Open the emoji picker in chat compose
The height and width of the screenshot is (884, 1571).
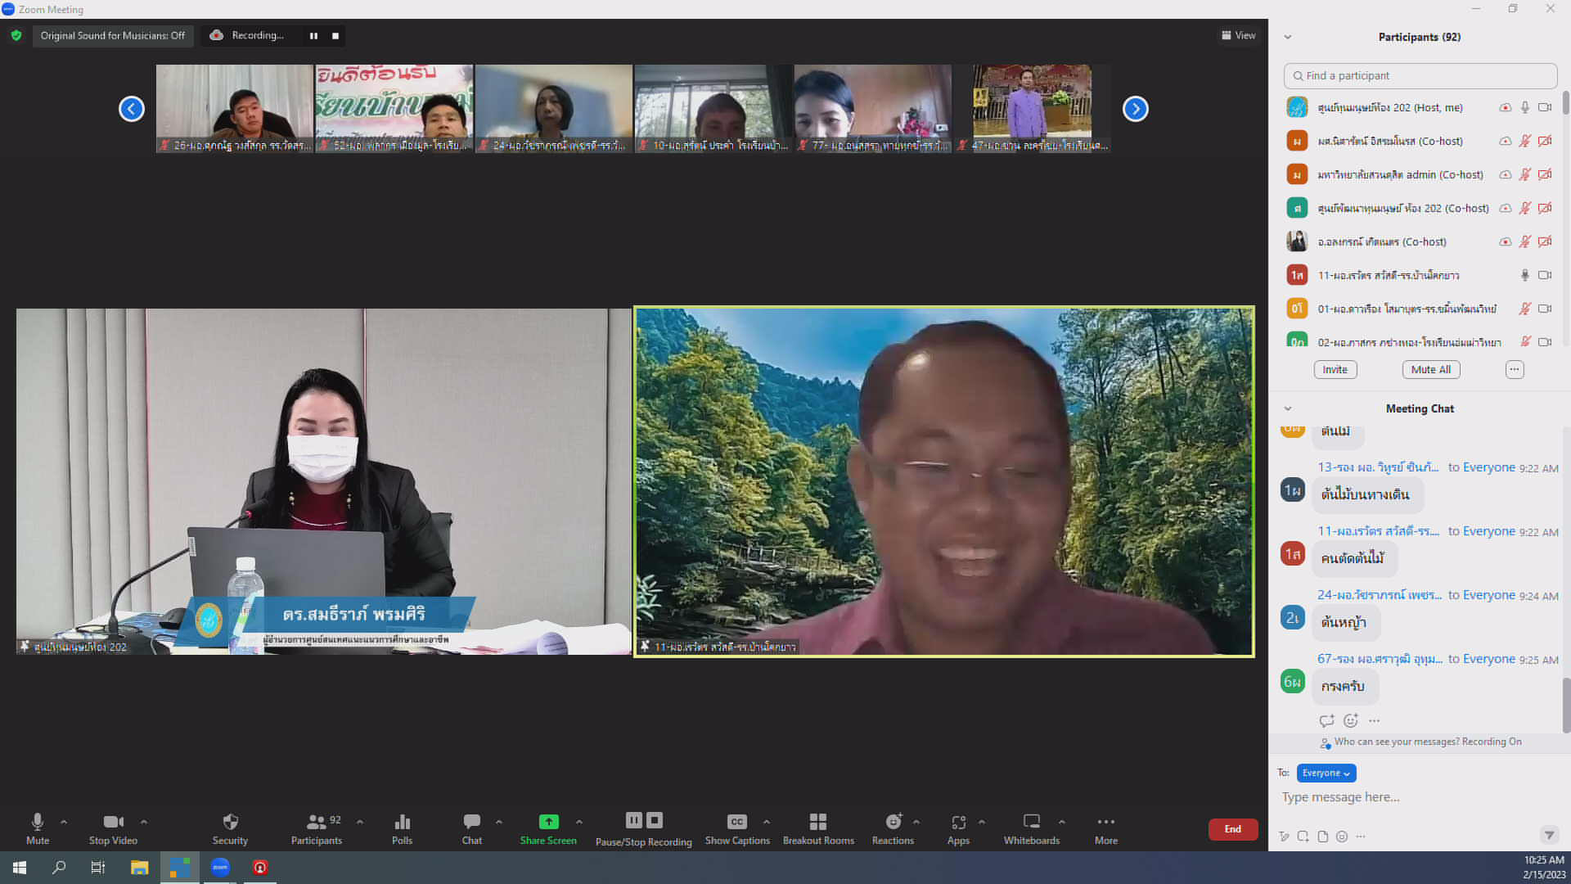1342,836
